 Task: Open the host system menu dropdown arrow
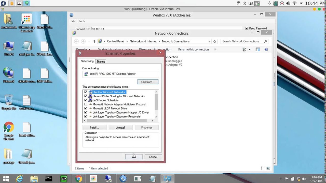[301, 3]
